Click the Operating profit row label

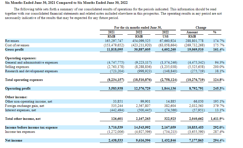click(x=18, y=89)
